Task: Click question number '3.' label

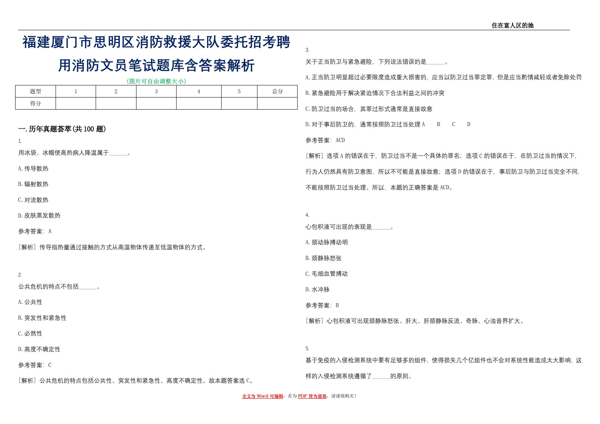Action: [307, 50]
